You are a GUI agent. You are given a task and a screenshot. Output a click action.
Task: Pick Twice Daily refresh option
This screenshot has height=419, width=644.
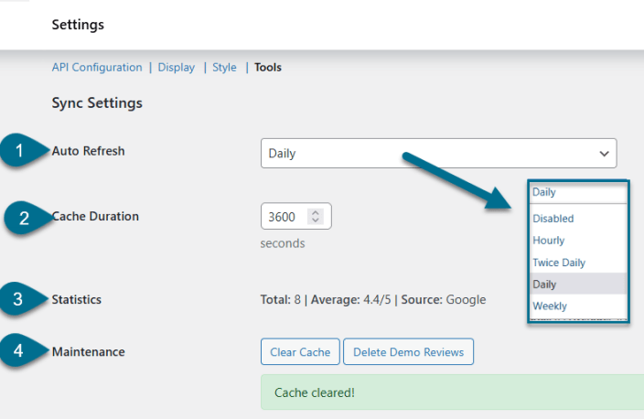559,263
